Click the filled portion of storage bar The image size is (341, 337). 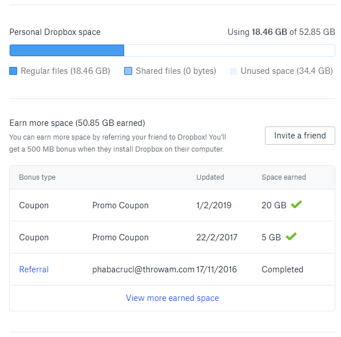point(67,50)
